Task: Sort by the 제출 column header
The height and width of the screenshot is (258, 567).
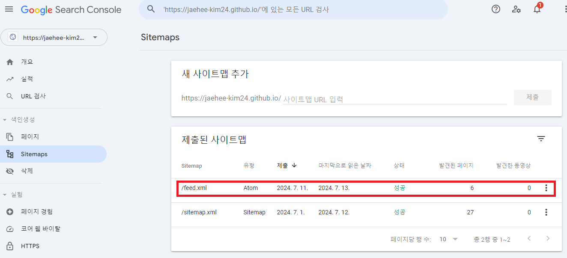Action: [x=287, y=166]
